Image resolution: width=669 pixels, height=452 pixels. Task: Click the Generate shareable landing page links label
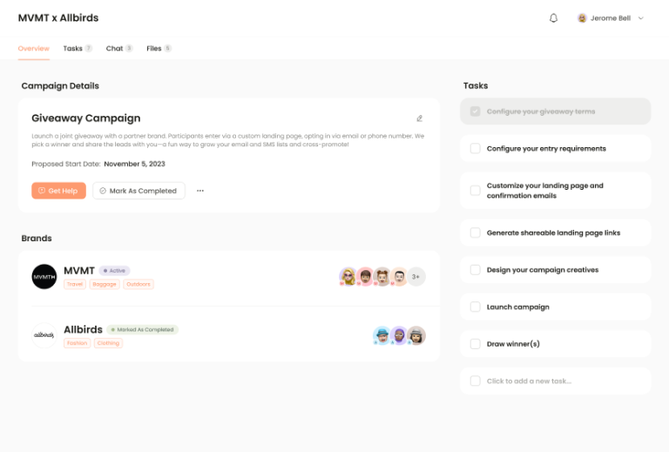click(x=553, y=233)
